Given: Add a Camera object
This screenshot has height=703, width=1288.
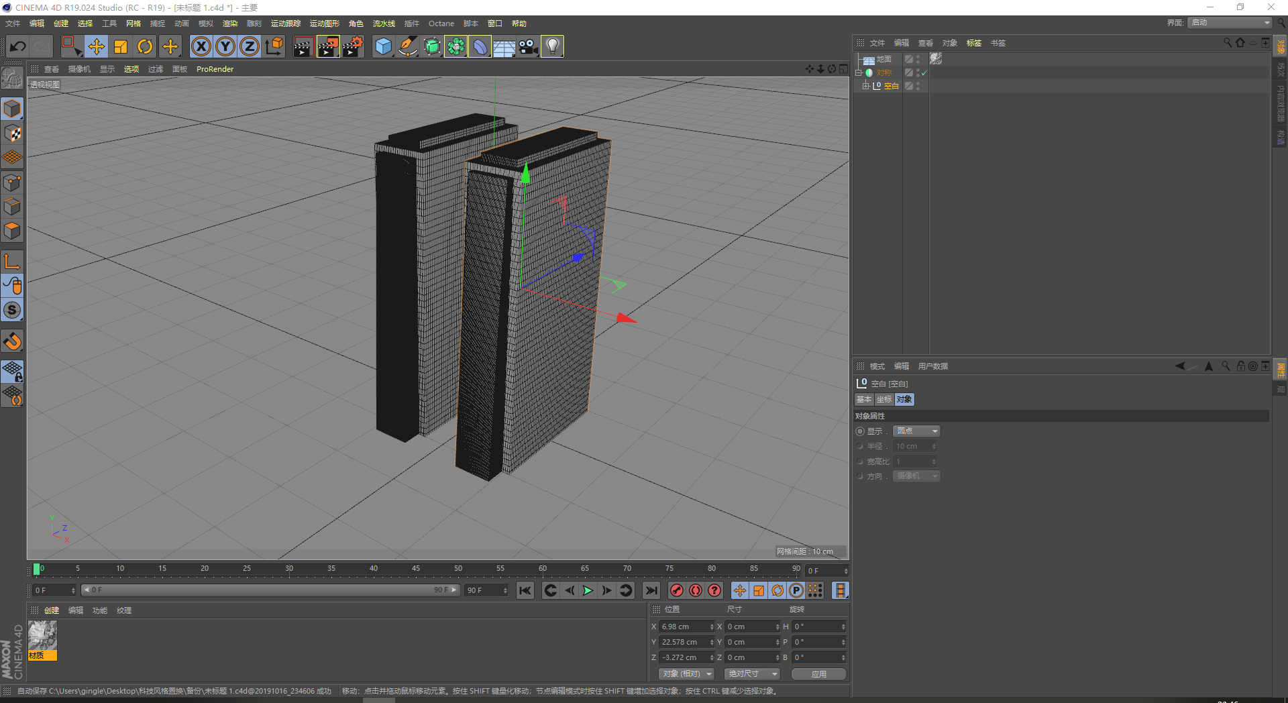Looking at the screenshot, I should 528,46.
